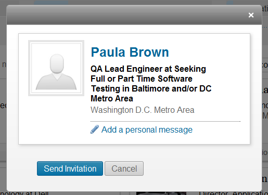Click the dotted separator above personal message
This screenshot has width=268, height=195.
pos(165,121)
